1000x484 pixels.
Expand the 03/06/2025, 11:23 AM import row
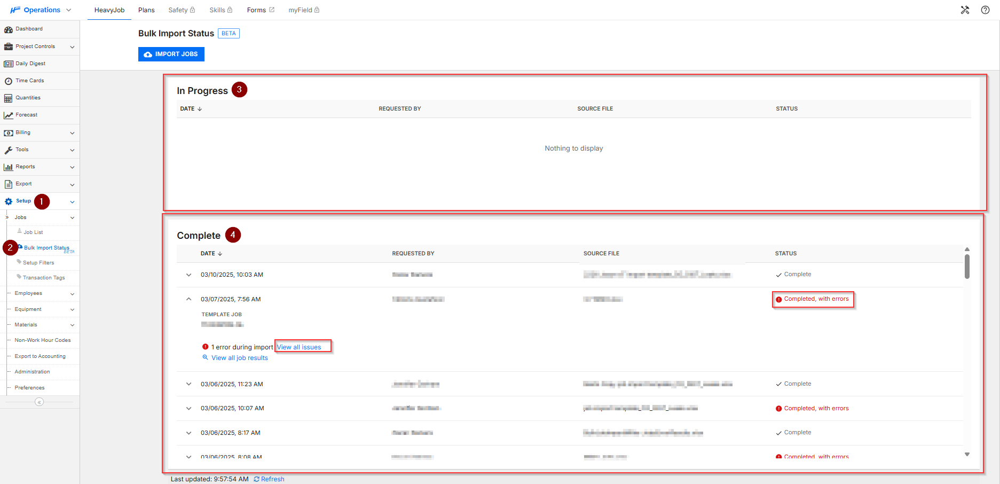click(188, 384)
